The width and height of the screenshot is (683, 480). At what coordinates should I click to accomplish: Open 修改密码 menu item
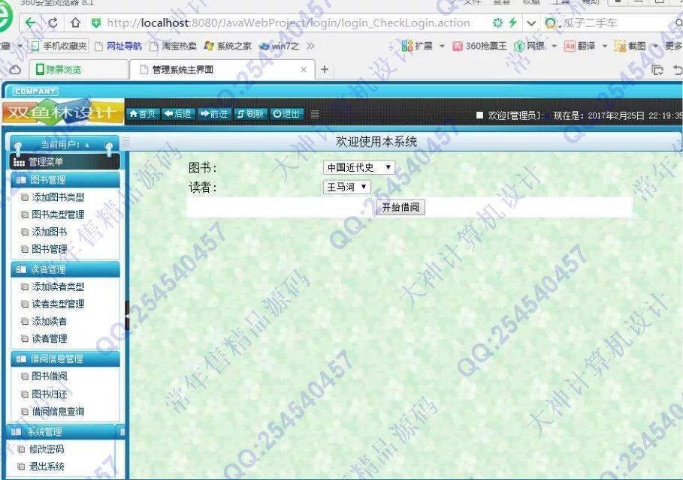pyautogui.click(x=46, y=449)
